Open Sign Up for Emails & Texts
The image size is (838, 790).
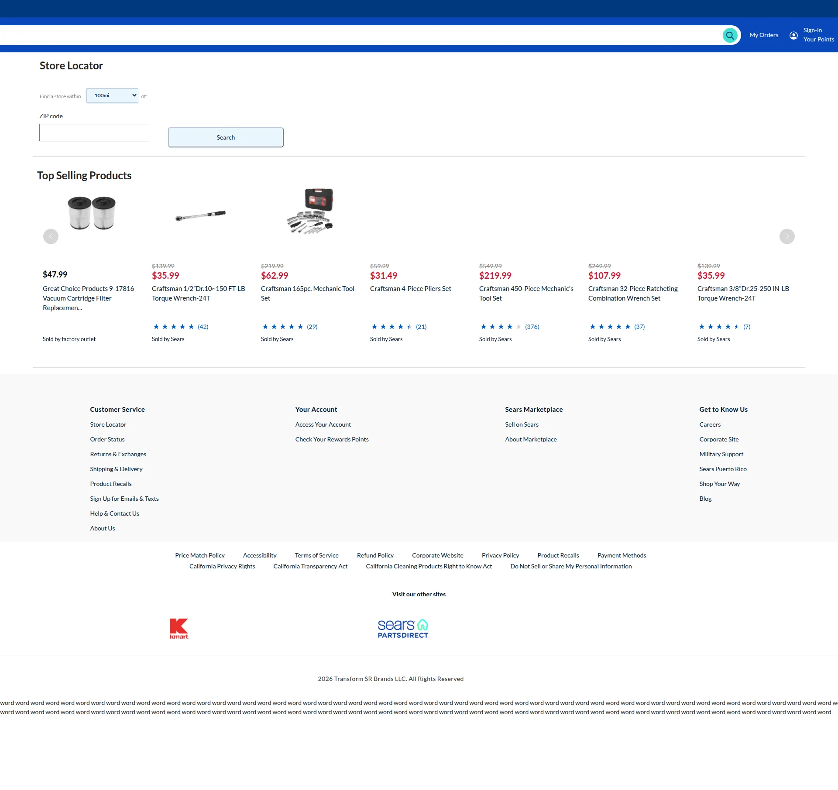pyautogui.click(x=124, y=499)
